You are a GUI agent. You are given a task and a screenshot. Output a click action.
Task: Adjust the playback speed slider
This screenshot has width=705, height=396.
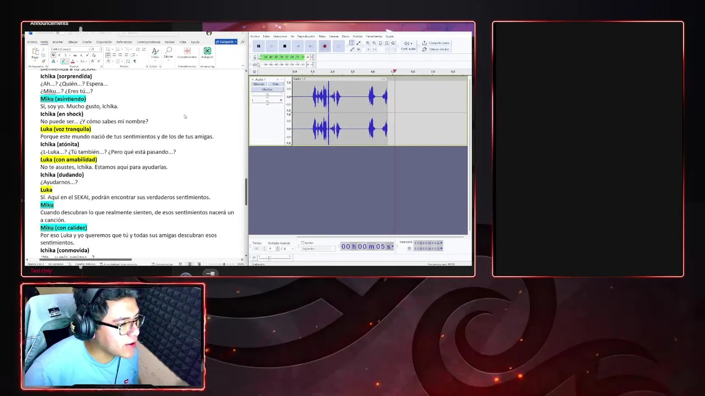click(x=269, y=258)
